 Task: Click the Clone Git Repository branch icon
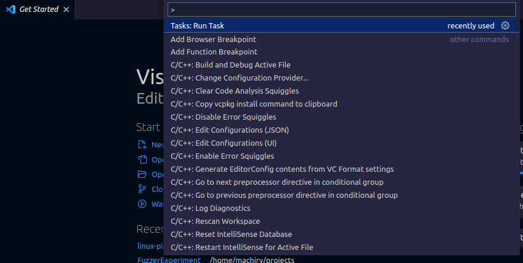142,189
